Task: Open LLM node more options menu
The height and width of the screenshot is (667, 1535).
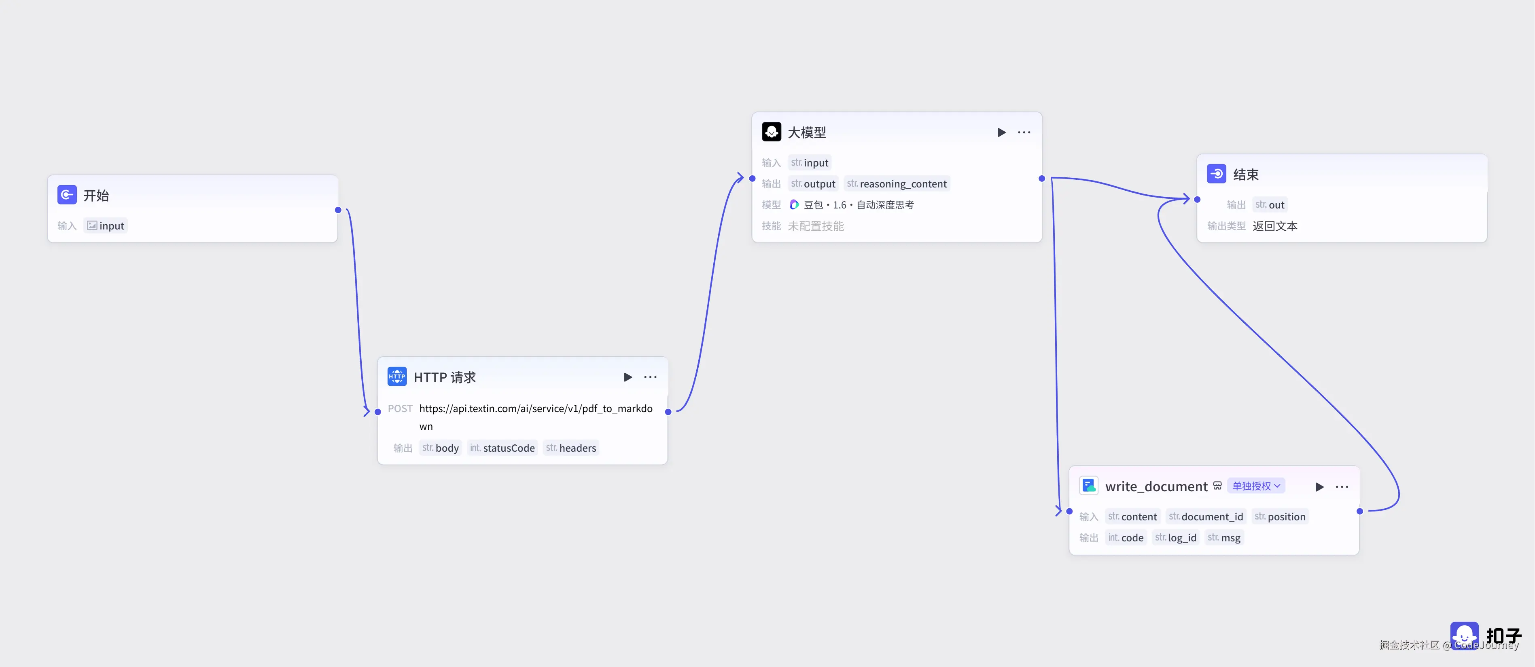Action: pyautogui.click(x=1024, y=132)
